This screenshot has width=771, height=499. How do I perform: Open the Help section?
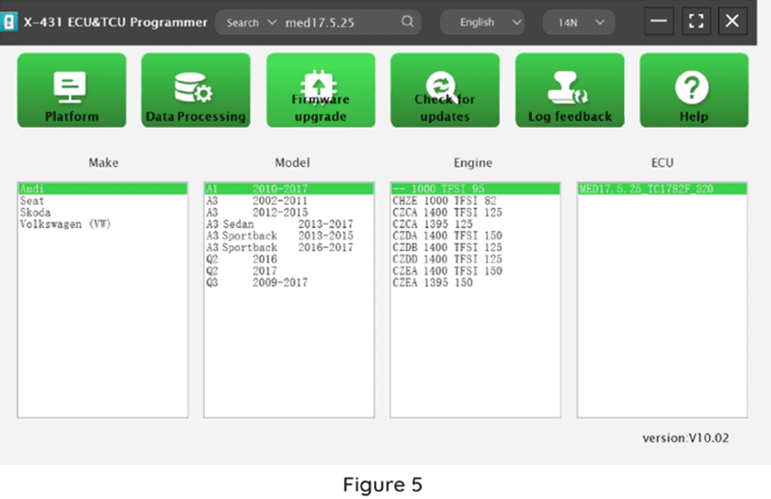pos(694,91)
